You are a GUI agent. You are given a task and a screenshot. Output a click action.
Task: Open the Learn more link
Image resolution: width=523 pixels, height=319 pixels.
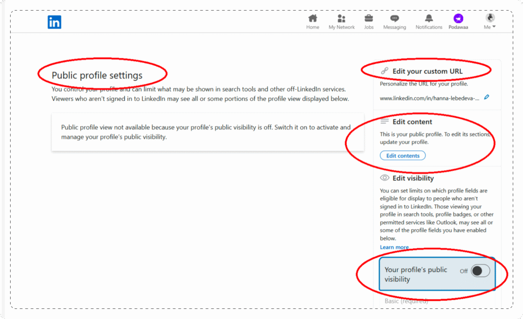pyautogui.click(x=394, y=247)
